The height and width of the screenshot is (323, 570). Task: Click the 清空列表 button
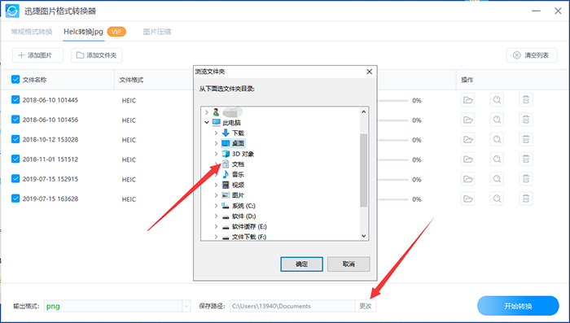pos(532,55)
